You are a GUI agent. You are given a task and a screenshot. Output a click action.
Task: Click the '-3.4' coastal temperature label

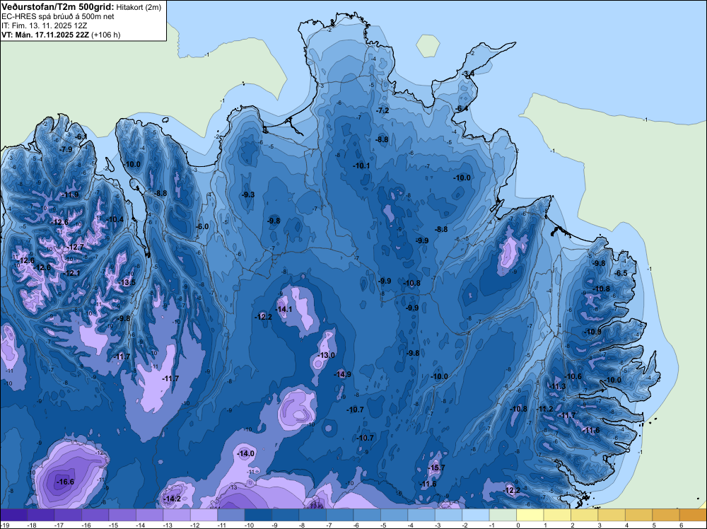click(x=468, y=74)
